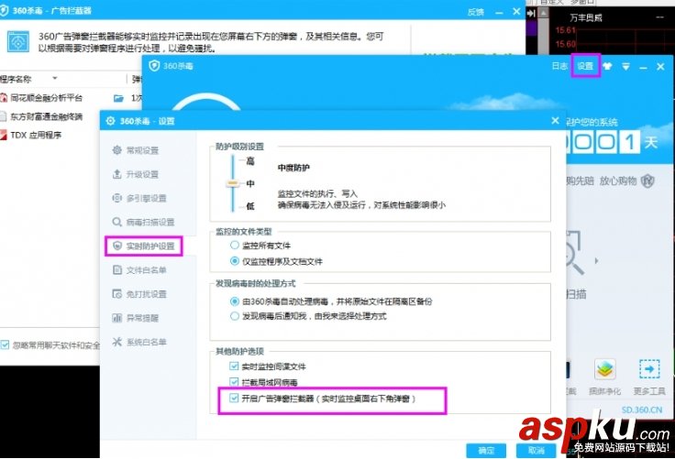Open SD.360.CN link

pos(641,410)
